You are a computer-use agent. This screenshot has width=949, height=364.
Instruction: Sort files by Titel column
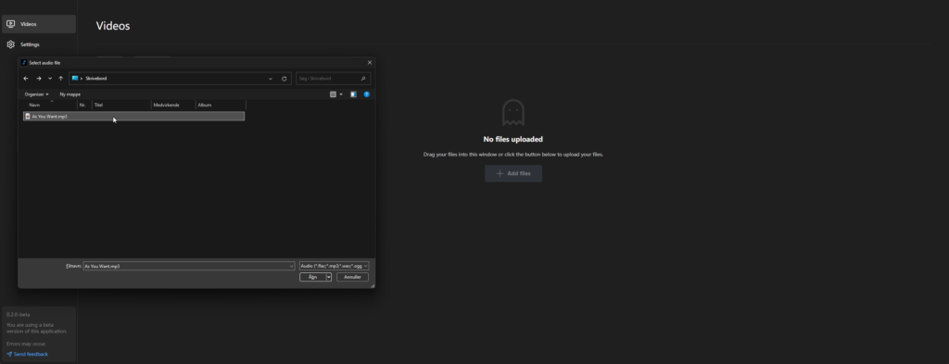tap(121, 106)
